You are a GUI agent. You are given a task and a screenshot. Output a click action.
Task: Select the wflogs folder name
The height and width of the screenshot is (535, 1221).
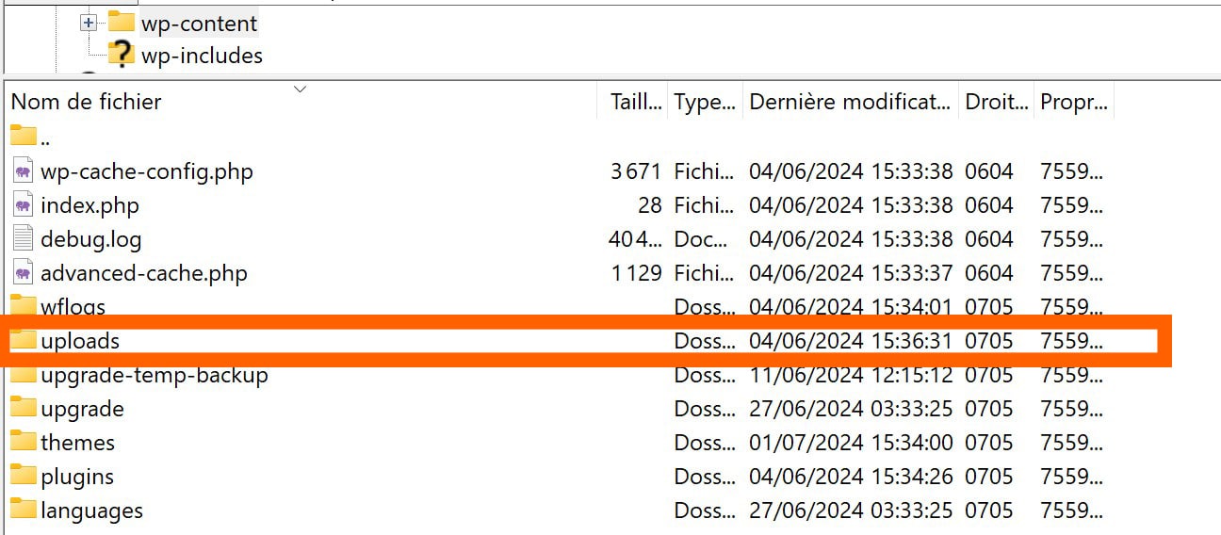(x=73, y=307)
